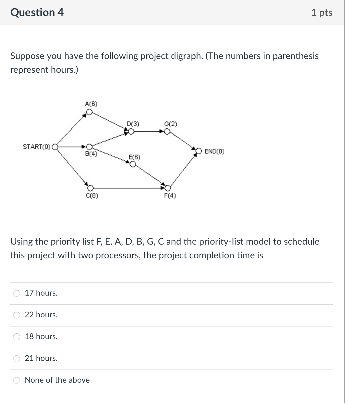
Task: Select the 17 hours answer option
Action: tap(17, 293)
